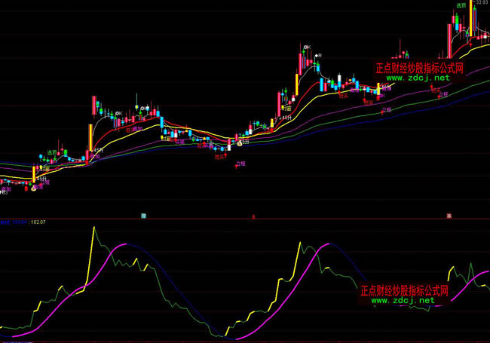Screen dimensions: 490x343
Task: Click the 选股 label on the left side
Action: [x=51, y=152]
